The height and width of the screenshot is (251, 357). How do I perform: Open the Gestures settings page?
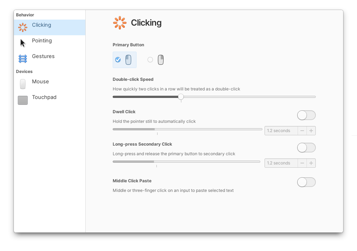click(x=50, y=59)
